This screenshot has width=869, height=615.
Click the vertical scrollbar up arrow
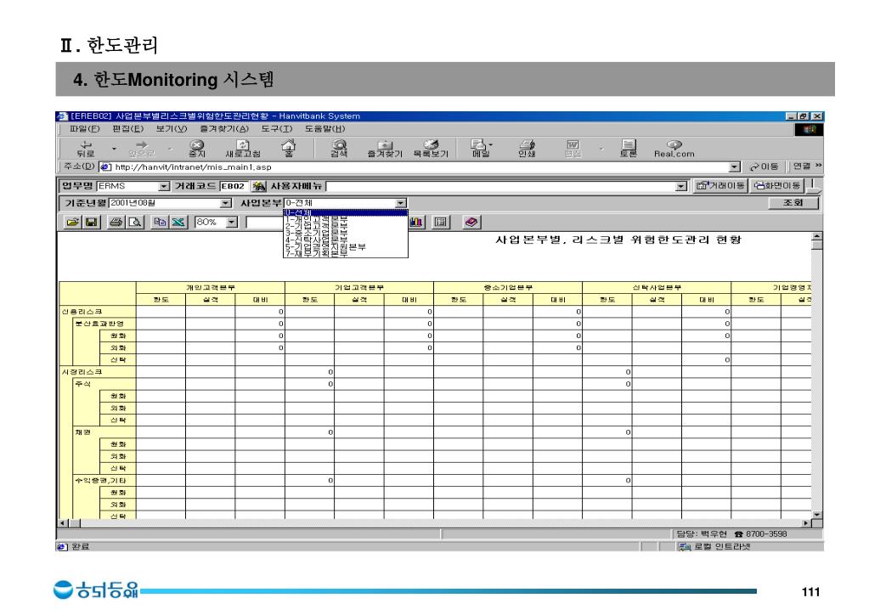[817, 237]
